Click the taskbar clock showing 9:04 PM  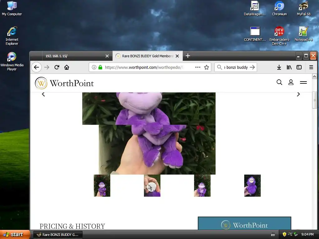(x=307, y=235)
